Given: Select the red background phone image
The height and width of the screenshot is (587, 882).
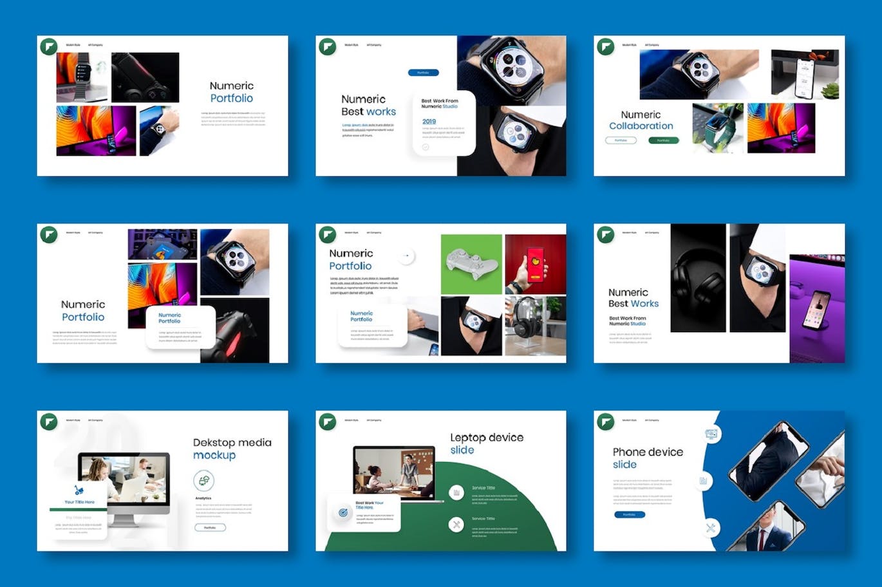Looking at the screenshot, I should [x=535, y=265].
